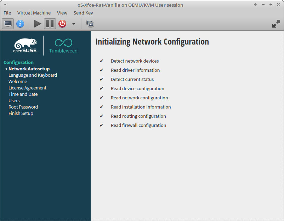Screen dimensions: 284x221
Task: Click the red shut down power icon
Action: pos(62,24)
